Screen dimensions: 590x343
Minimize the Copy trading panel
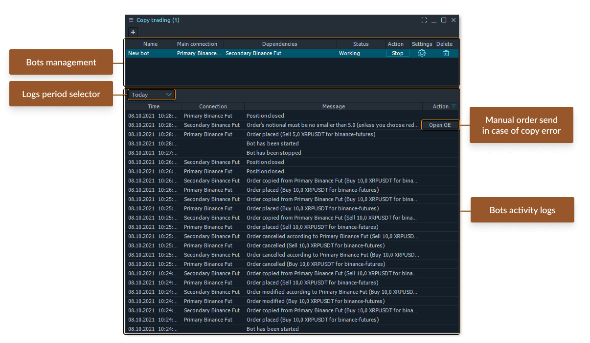tap(434, 20)
